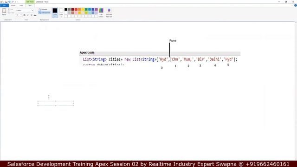The width and height of the screenshot is (297, 167).
Task: Restore down the Paint window
Action: 286,2
